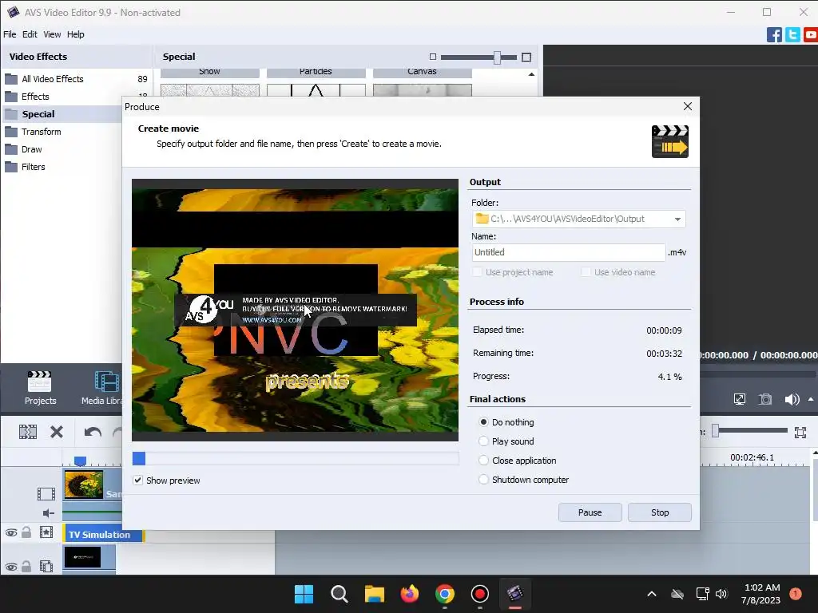Open Twitter link icon
The height and width of the screenshot is (613, 818).
coord(792,35)
